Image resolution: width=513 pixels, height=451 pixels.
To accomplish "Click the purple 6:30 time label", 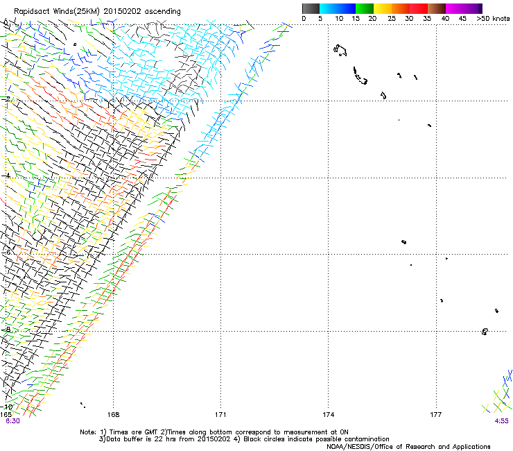I will point(12,421).
